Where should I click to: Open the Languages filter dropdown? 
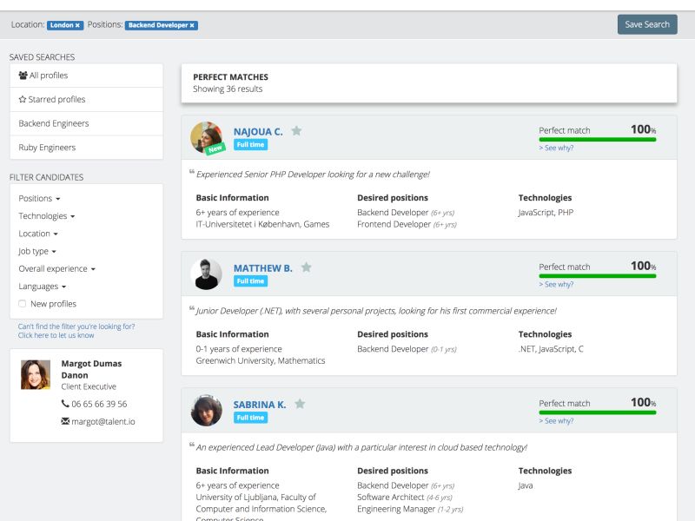click(x=43, y=287)
